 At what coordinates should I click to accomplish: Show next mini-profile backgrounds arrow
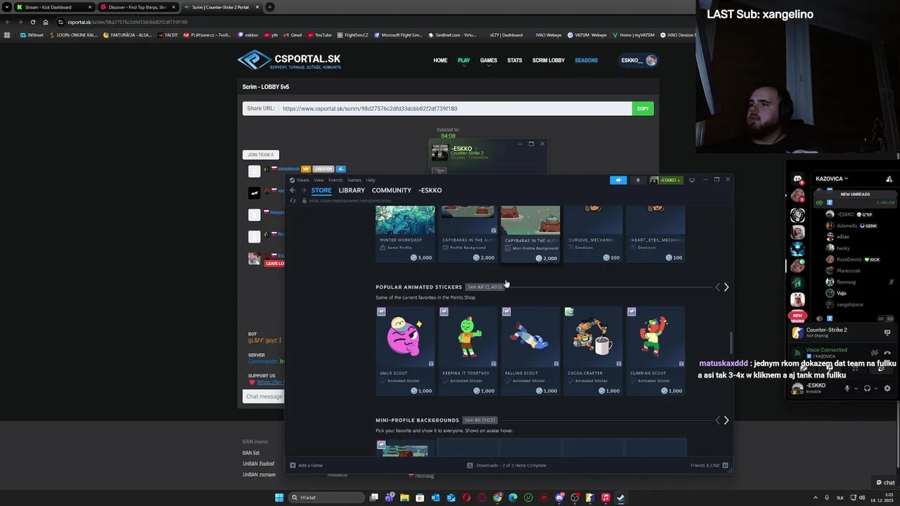click(726, 420)
